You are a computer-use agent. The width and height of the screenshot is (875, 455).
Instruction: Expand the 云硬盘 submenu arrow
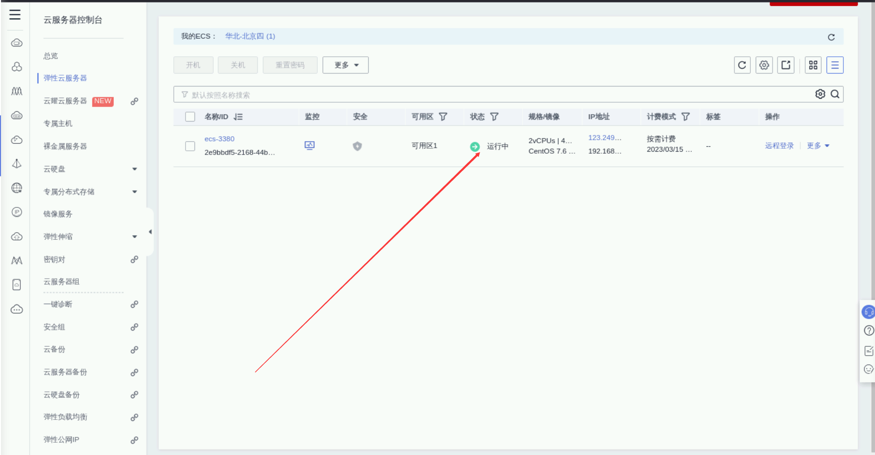[x=135, y=169]
